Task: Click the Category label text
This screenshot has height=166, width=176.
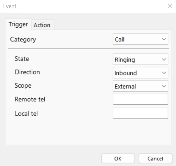Action: (23, 40)
